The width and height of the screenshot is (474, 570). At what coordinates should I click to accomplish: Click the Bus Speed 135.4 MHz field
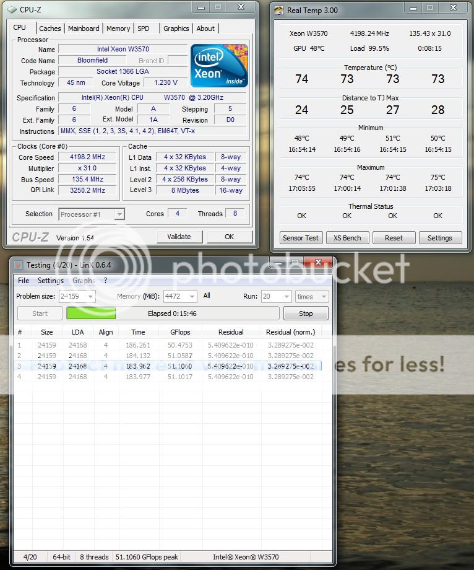point(87,179)
